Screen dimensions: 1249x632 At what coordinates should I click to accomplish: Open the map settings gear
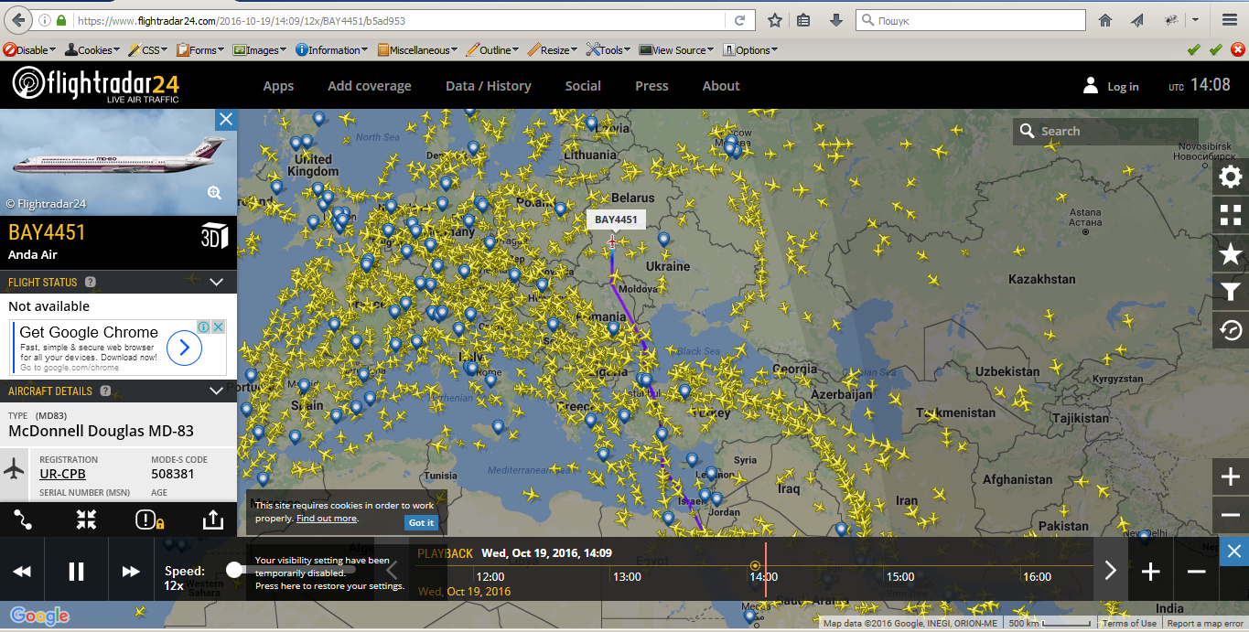coord(1231,177)
